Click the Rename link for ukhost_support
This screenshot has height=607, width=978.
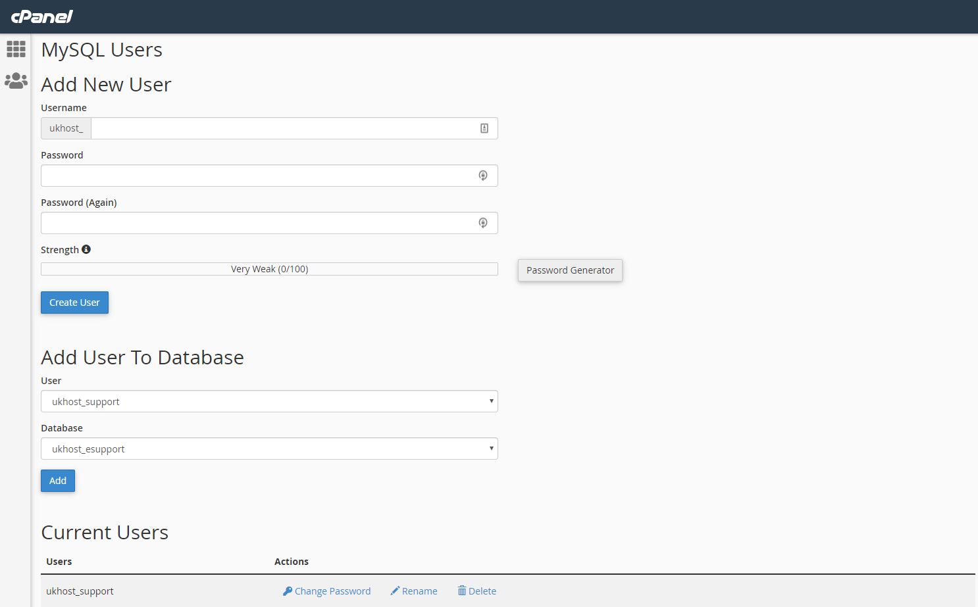(x=419, y=591)
